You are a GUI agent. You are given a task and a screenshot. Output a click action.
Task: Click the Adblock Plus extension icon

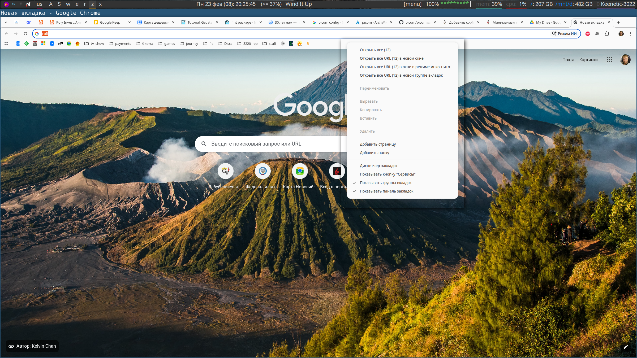coord(588,34)
